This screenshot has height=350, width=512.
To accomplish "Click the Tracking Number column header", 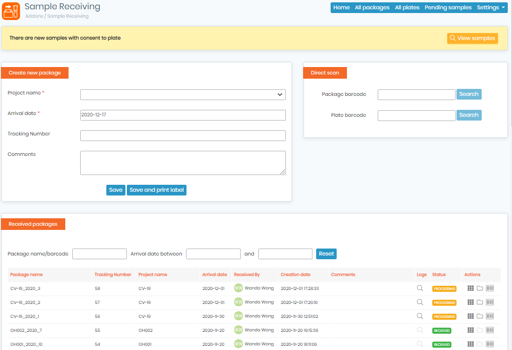I will point(113,275).
